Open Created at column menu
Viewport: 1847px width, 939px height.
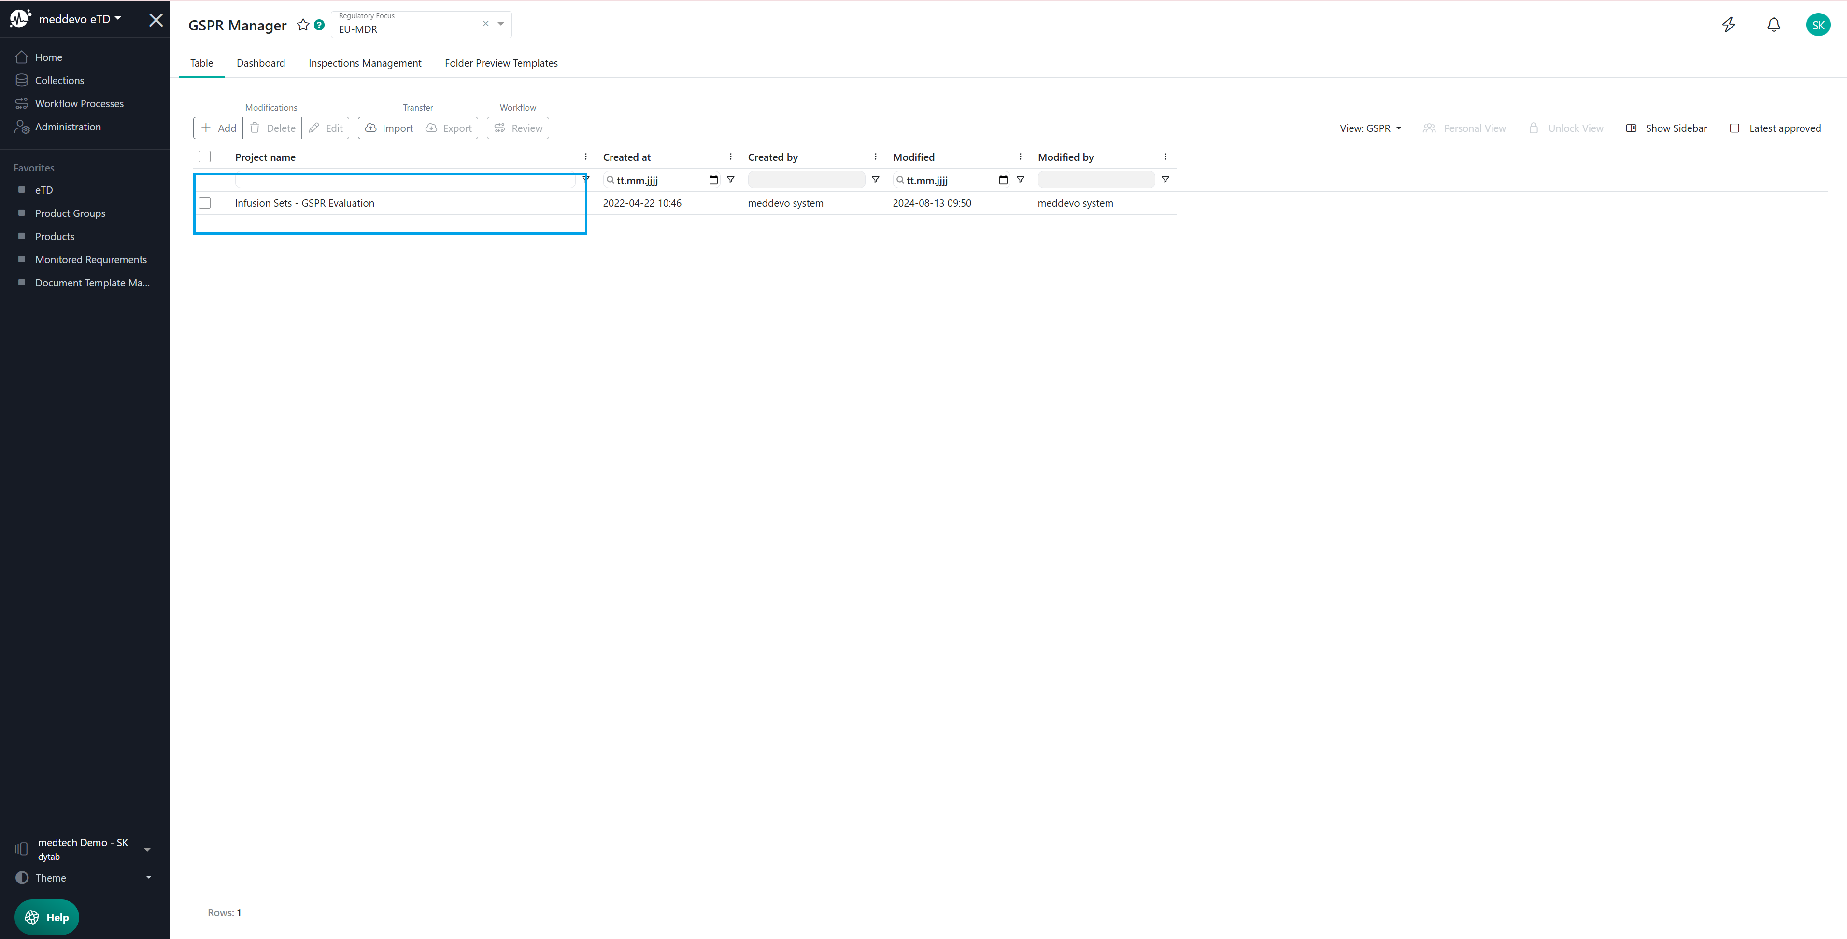(x=731, y=157)
